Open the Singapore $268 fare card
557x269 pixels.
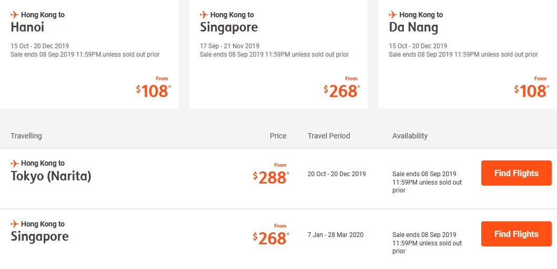[x=278, y=54]
